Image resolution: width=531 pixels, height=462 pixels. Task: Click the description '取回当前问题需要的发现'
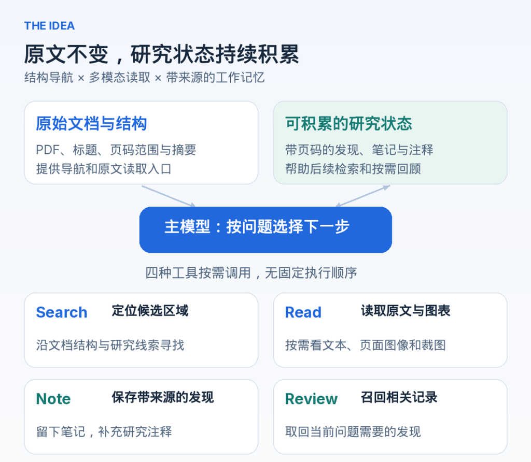353,432
